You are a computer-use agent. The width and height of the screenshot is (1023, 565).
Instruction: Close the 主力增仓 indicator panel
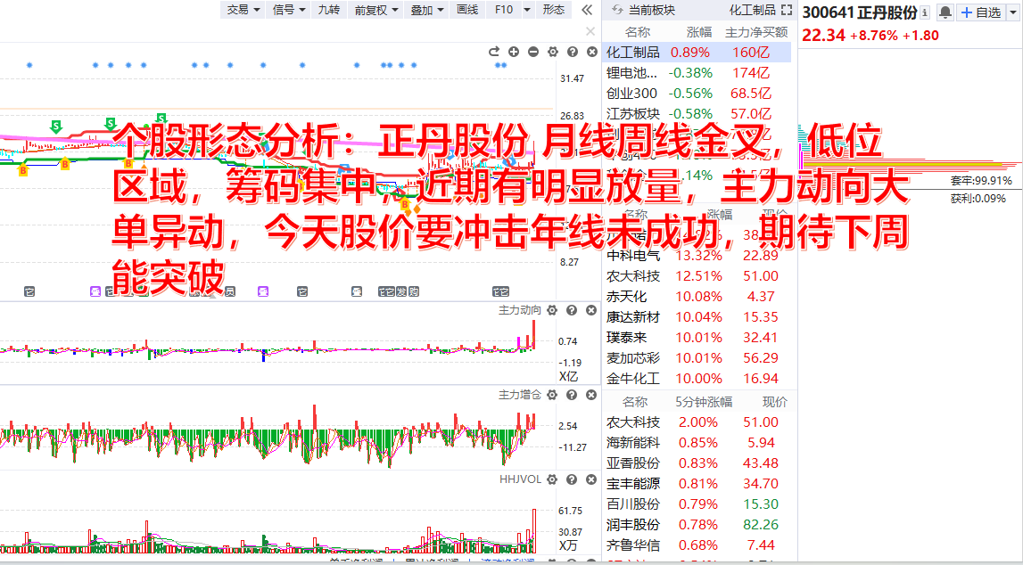(591, 395)
